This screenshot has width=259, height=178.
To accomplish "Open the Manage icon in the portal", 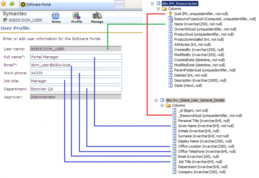I will coord(97,16).
